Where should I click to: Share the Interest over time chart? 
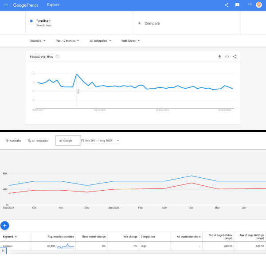pos(235,57)
